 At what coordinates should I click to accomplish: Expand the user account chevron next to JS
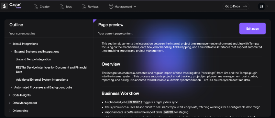267,6
